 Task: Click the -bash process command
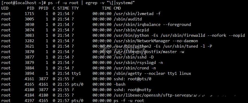tap(119, 84)
